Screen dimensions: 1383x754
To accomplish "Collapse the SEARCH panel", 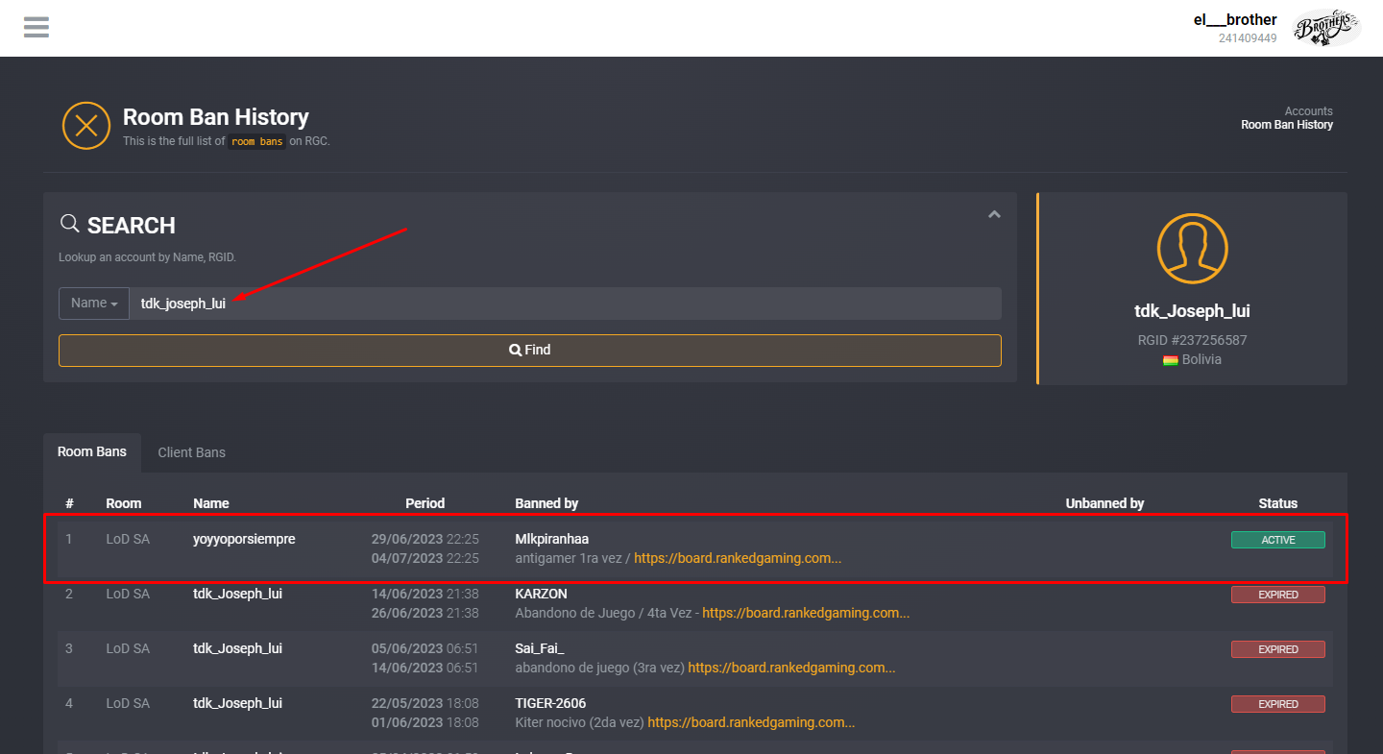I will tap(995, 214).
